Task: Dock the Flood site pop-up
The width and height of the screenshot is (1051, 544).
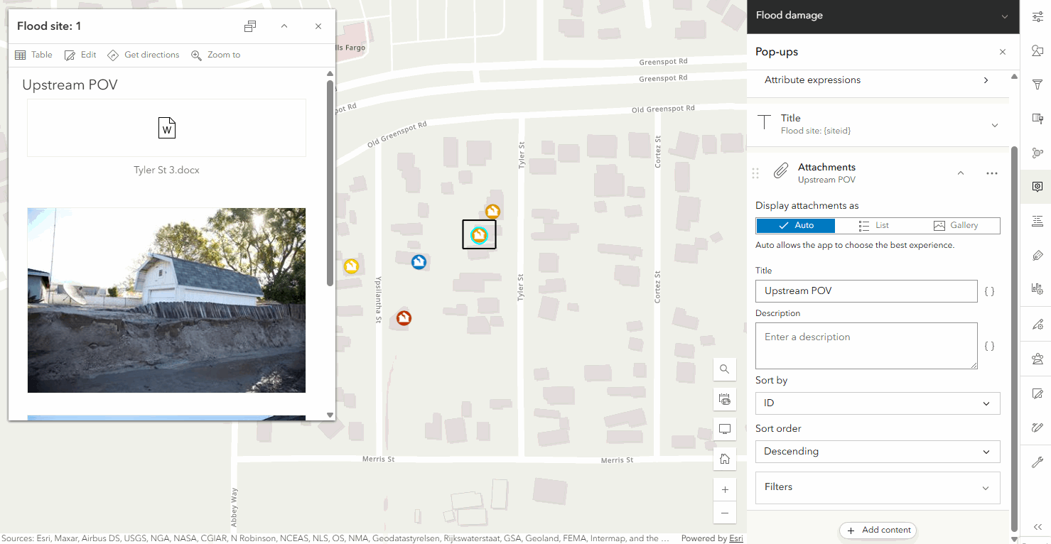Action: point(250,26)
